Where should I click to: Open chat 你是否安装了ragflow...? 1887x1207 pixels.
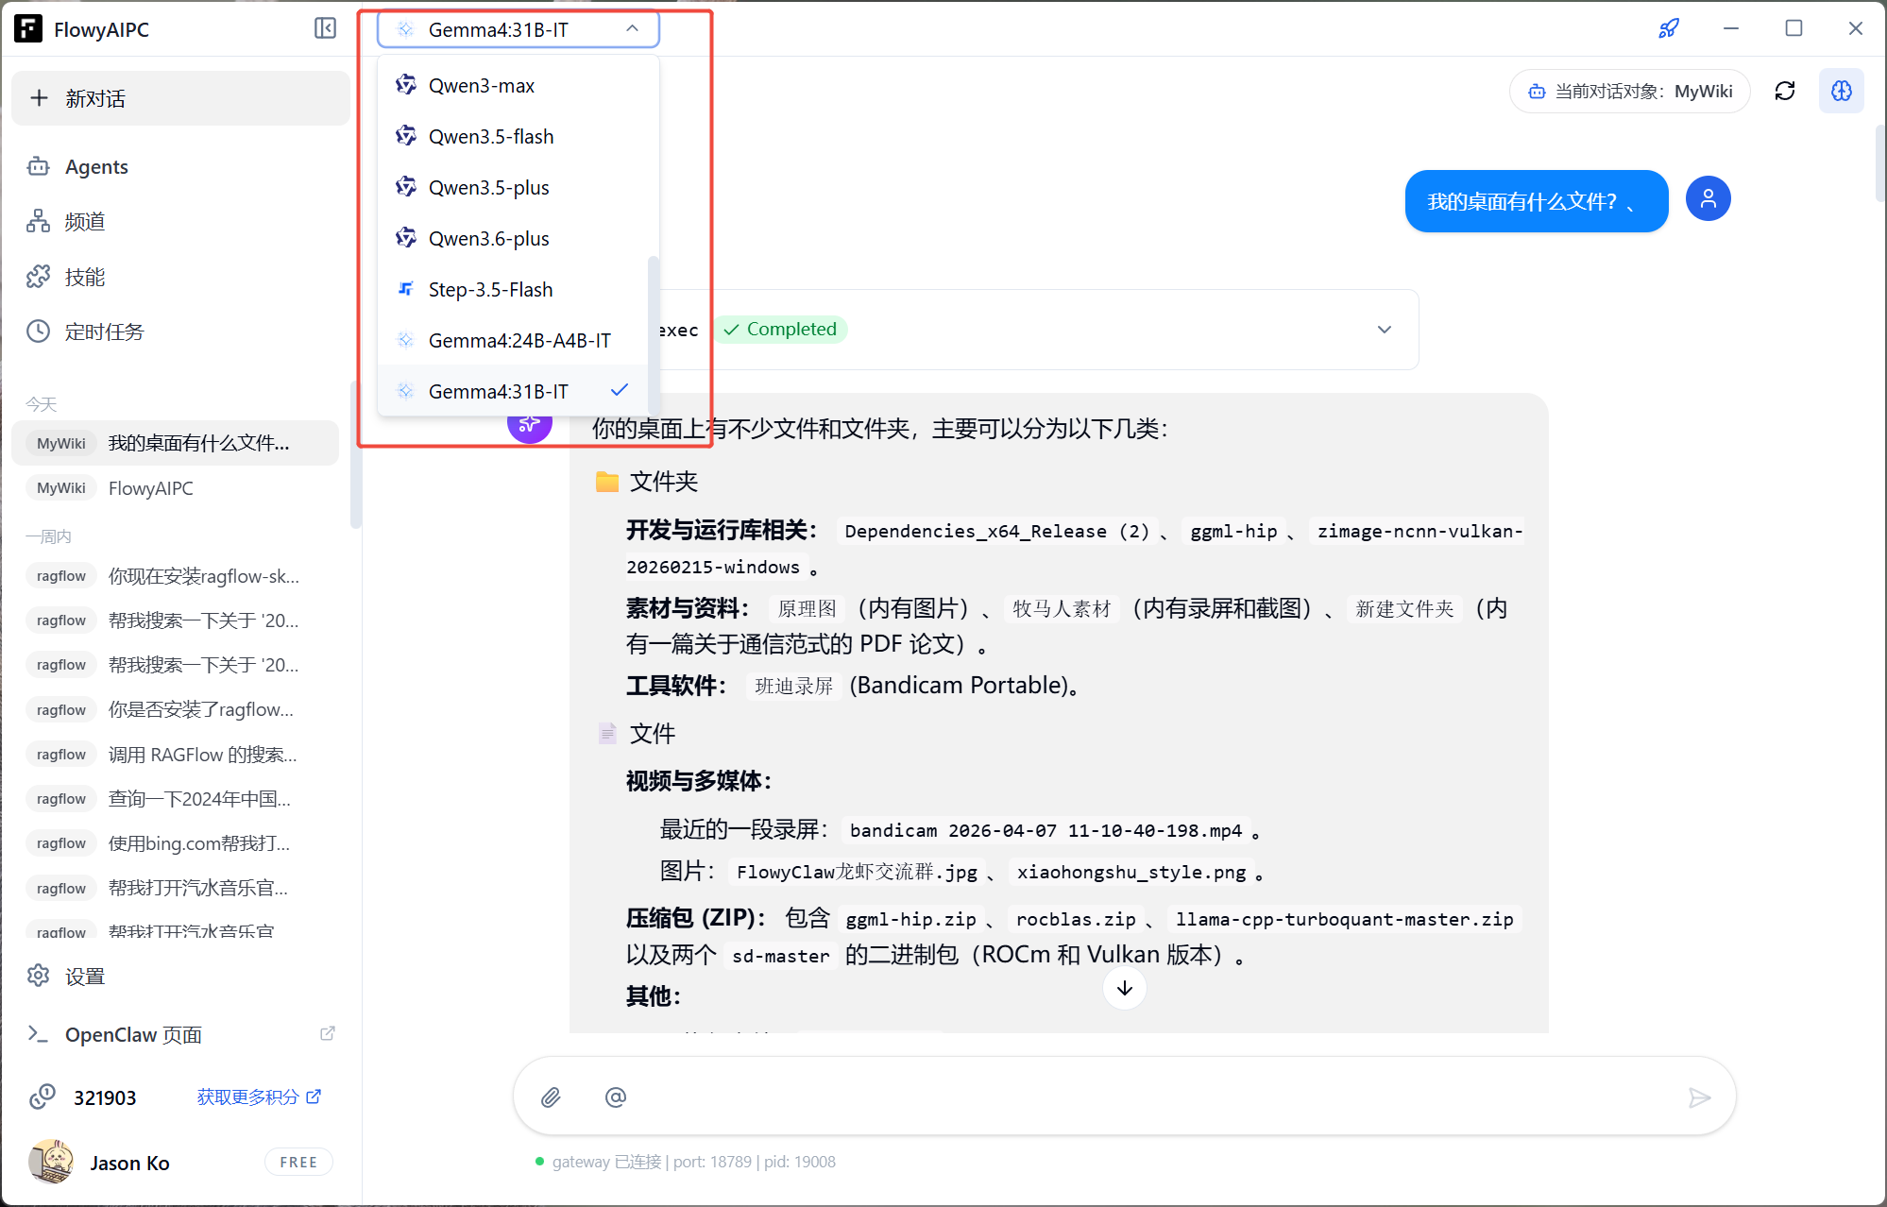point(176,709)
